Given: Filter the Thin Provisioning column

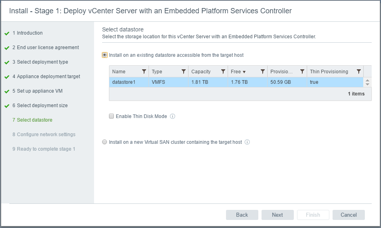Looking at the screenshot, I should coord(359,72).
